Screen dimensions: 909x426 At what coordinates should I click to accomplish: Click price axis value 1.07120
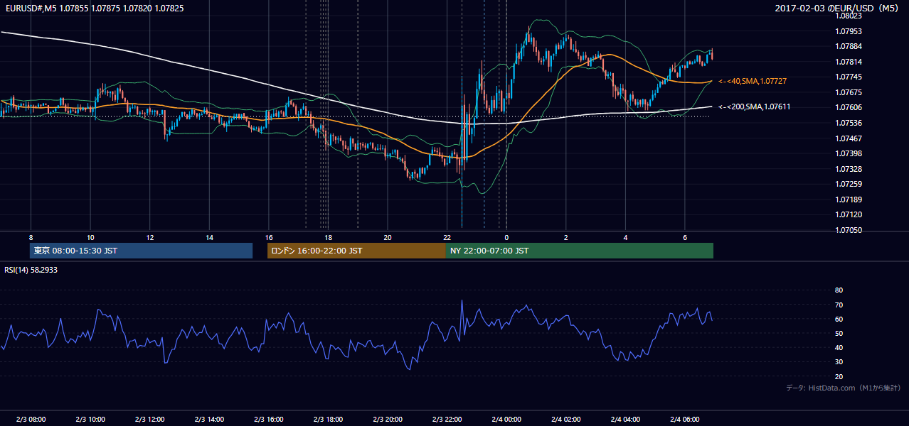(849, 214)
